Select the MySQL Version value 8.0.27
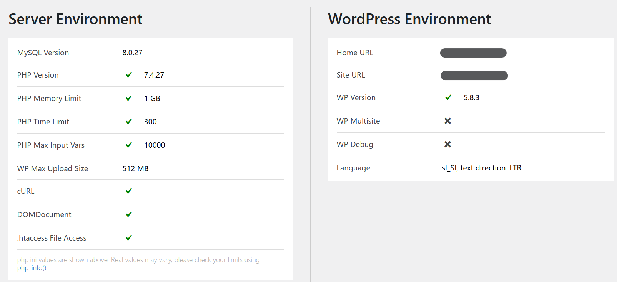This screenshot has width=617, height=282. click(x=133, y=53)
